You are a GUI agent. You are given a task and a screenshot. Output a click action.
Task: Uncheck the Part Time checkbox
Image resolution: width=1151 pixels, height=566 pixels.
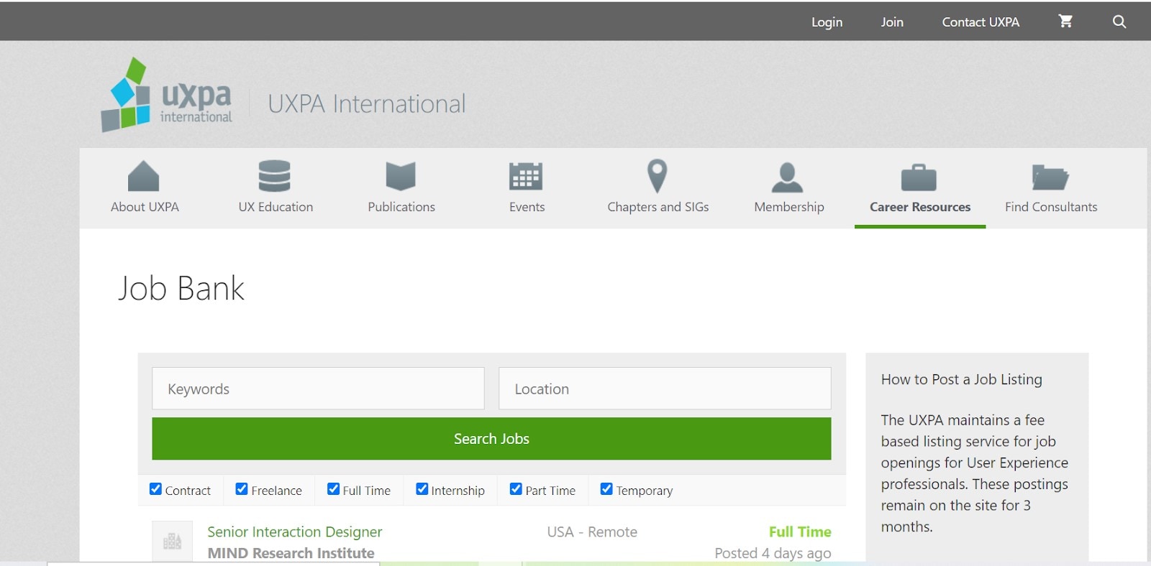click(516, 489)
